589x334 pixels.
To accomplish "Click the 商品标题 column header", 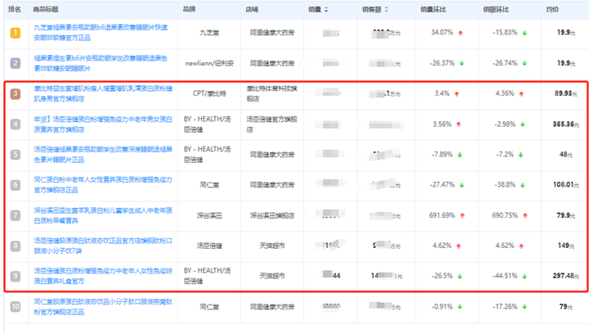I will coord(46,9).
